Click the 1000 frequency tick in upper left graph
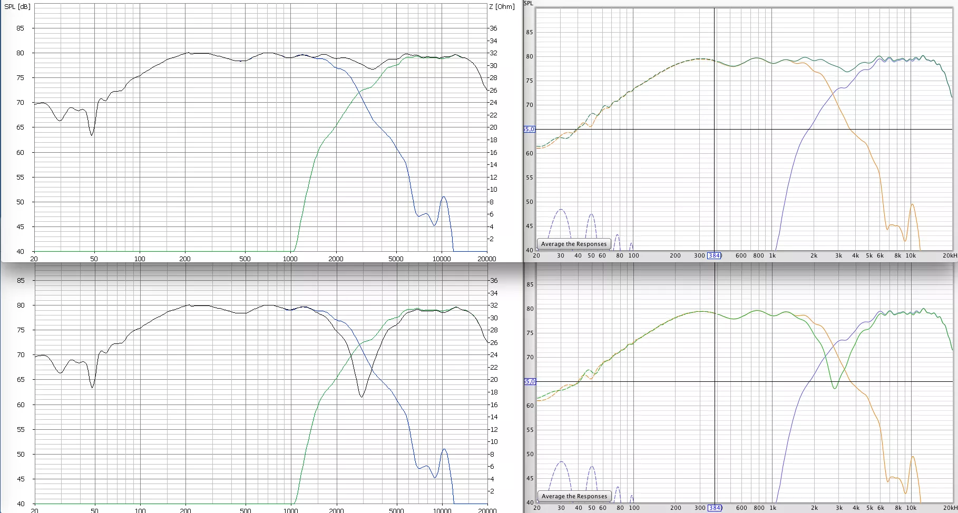Image resolution: width=958 pixels, height=513 pixels. point(290,259)
